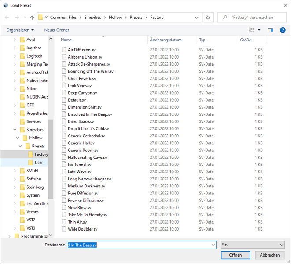Image resolution: width=291 pixels, height=264 pixels.
Task: Open the view options dropdown arrow
Action: point(259,30)
